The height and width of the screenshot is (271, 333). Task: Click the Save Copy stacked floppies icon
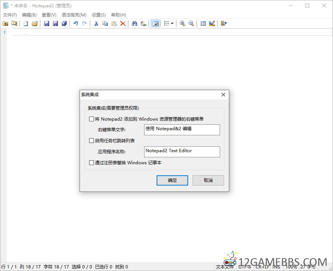[64, 23]
